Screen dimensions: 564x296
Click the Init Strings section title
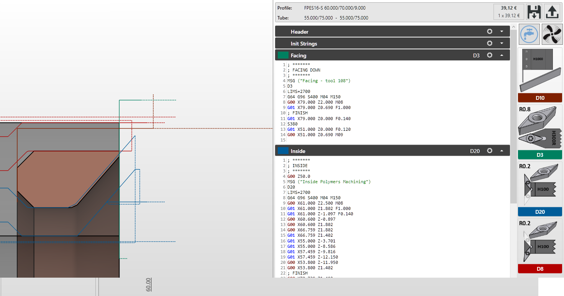pyautogui.click(x=304, y=44)
